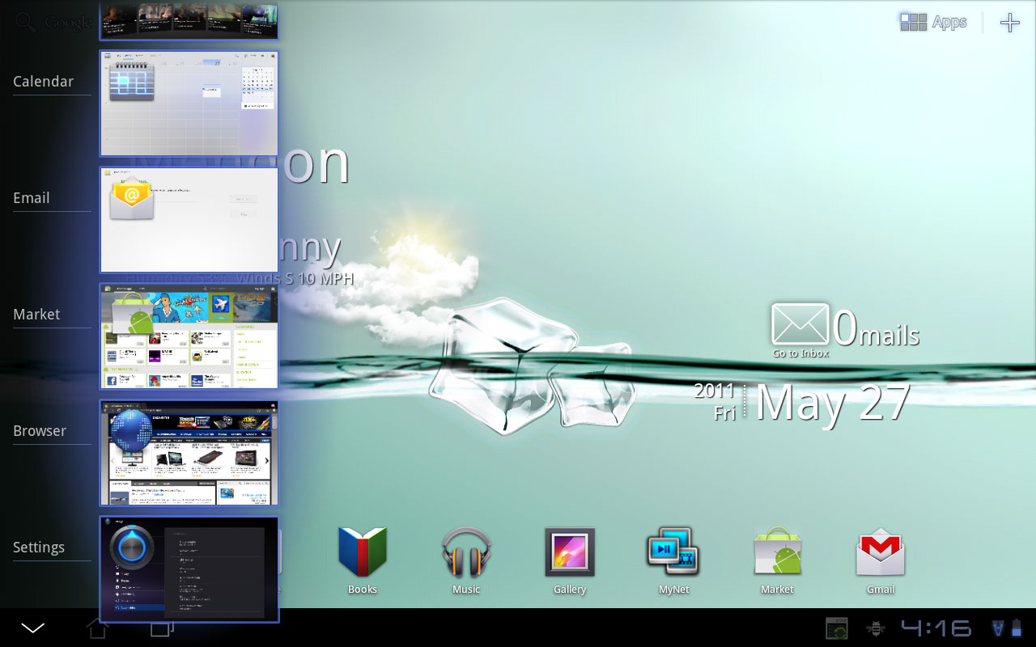Select the Market recent app thumbnail
The image size is (1036, 647).
point(189,336)
